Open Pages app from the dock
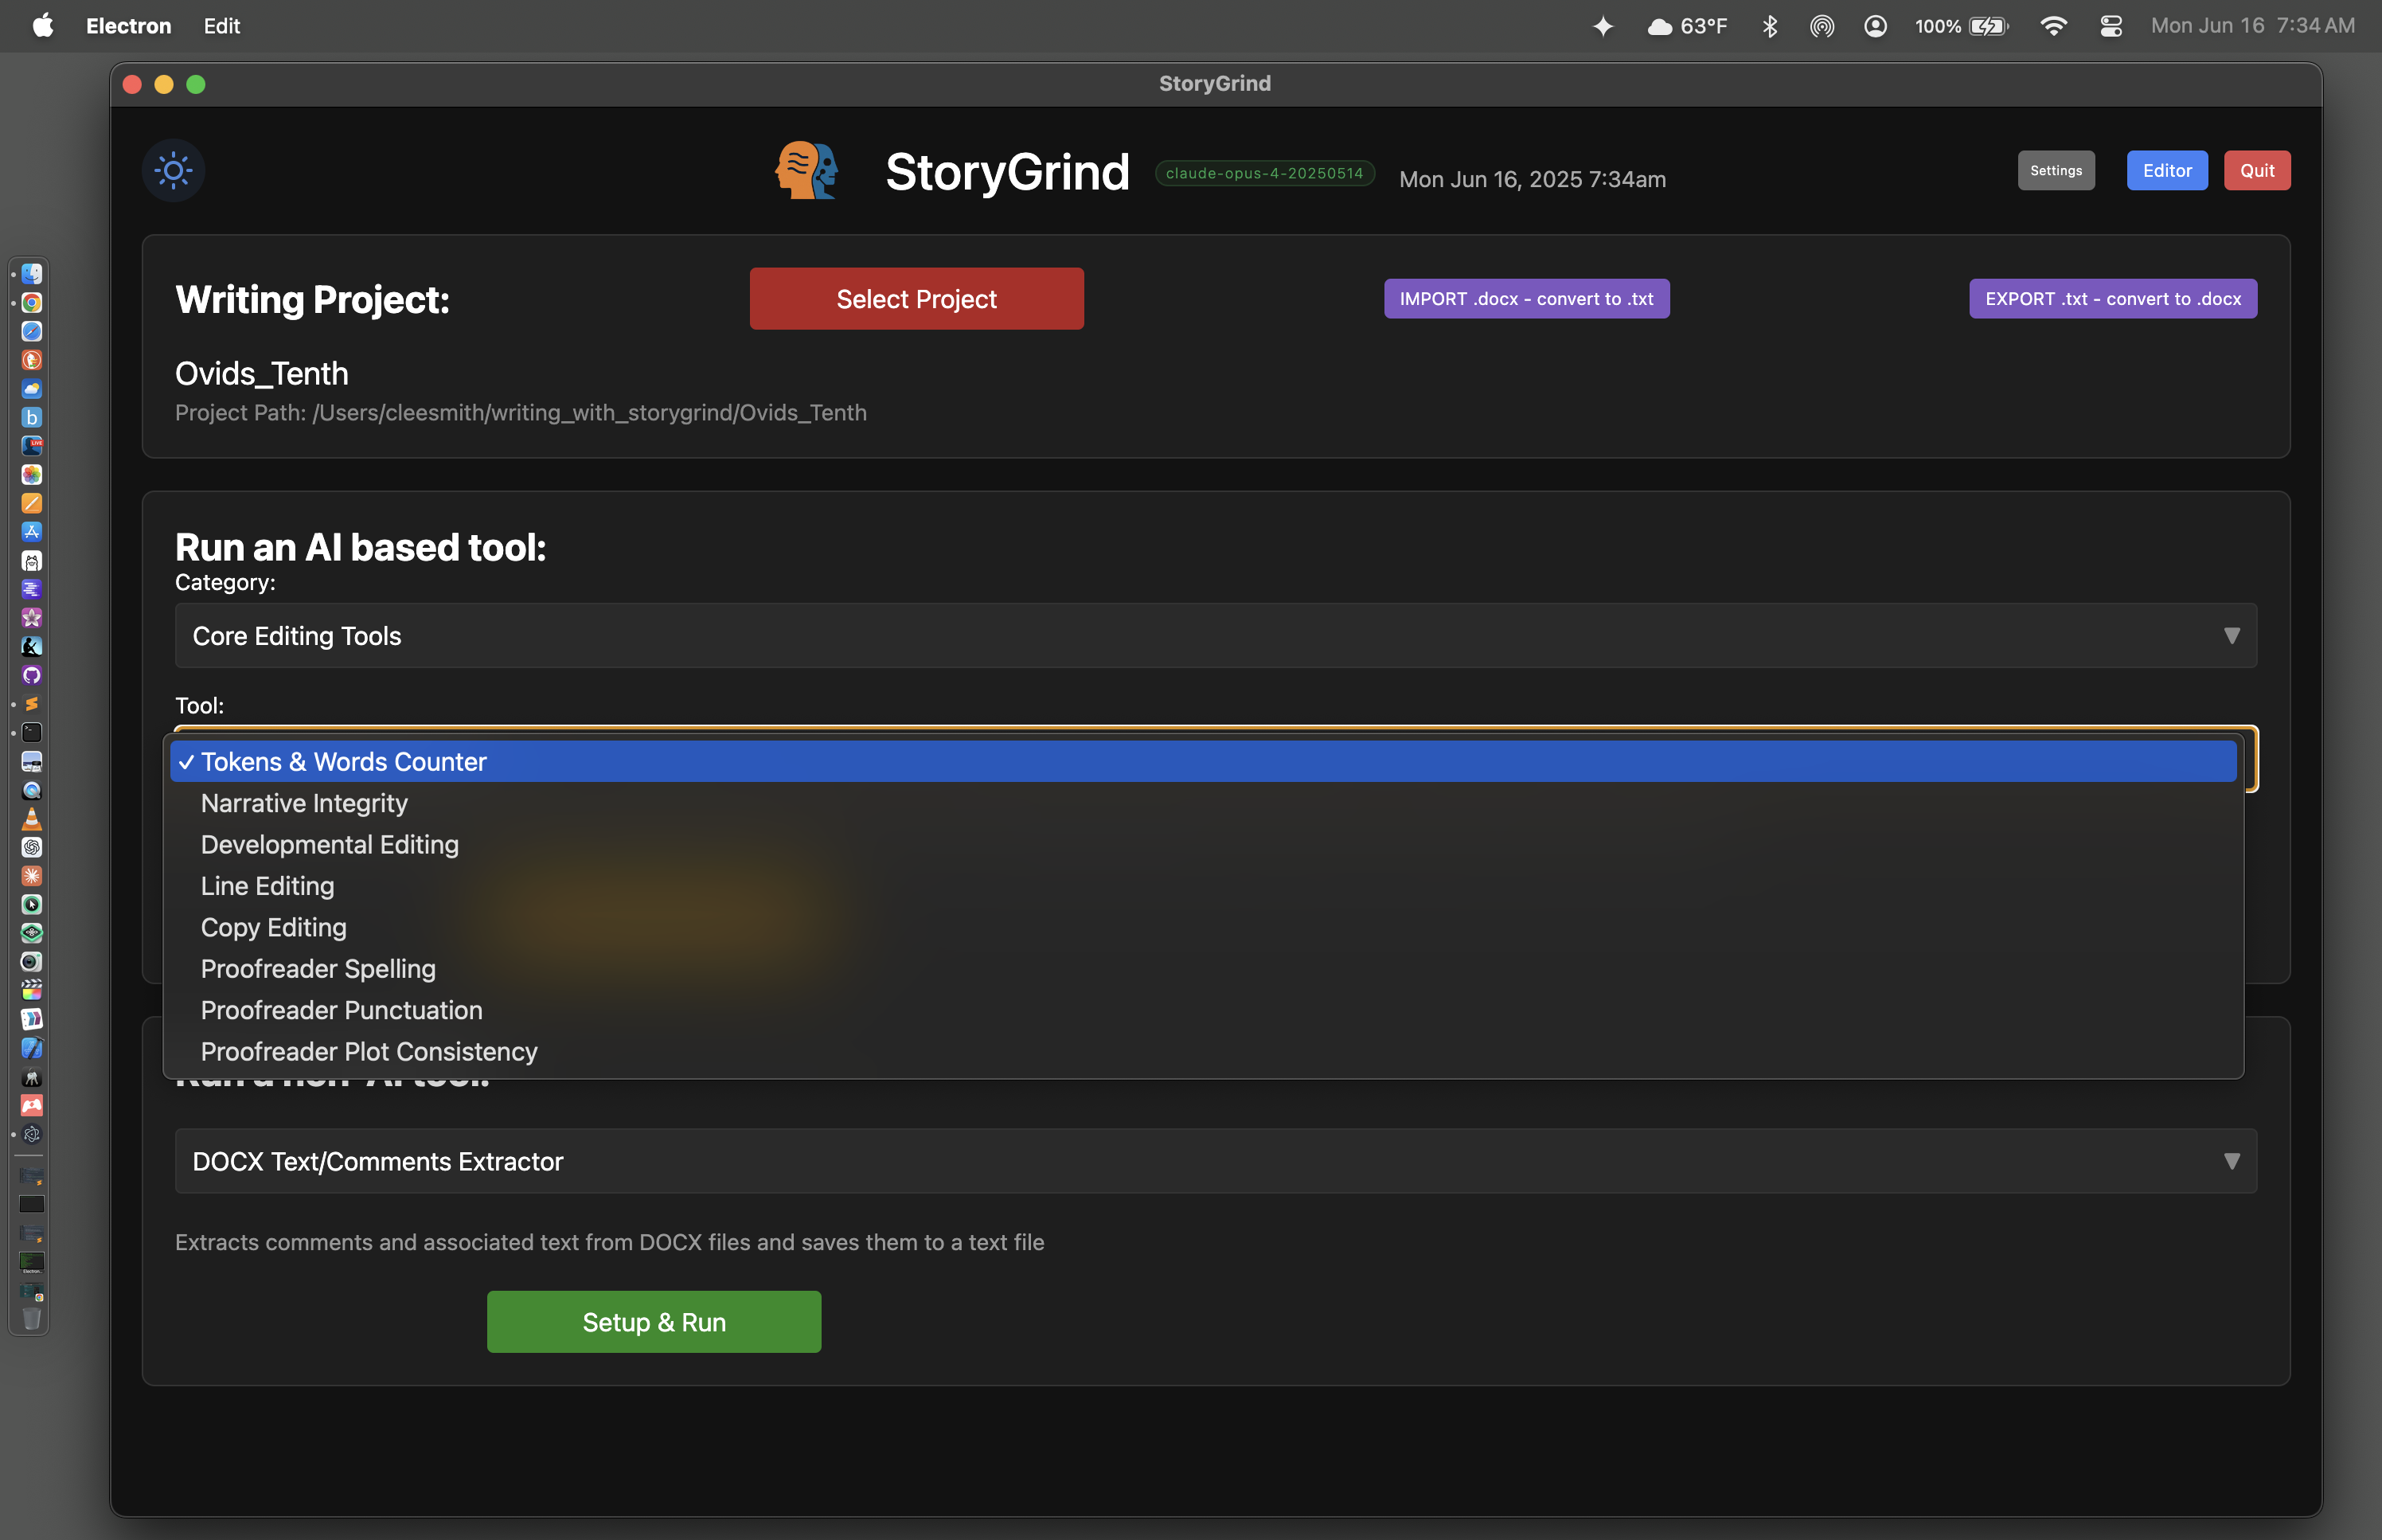Screen dimensions: 2382x1540 32,503
